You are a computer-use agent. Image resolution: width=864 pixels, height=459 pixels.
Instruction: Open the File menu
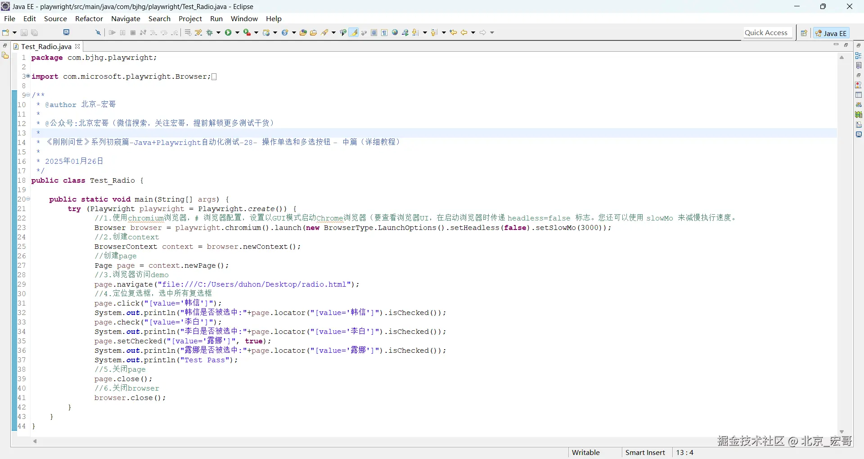click(9, 18)
